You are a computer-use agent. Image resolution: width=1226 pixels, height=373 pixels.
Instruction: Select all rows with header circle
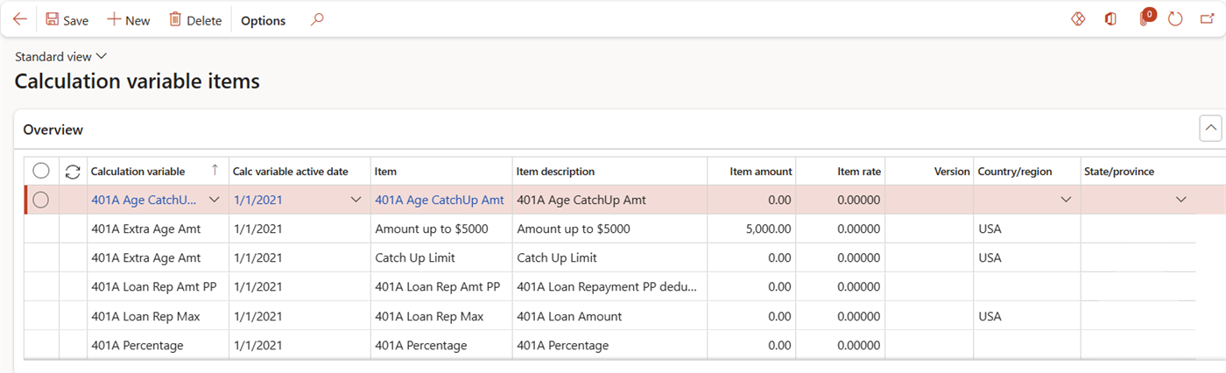tap(40, 172)
